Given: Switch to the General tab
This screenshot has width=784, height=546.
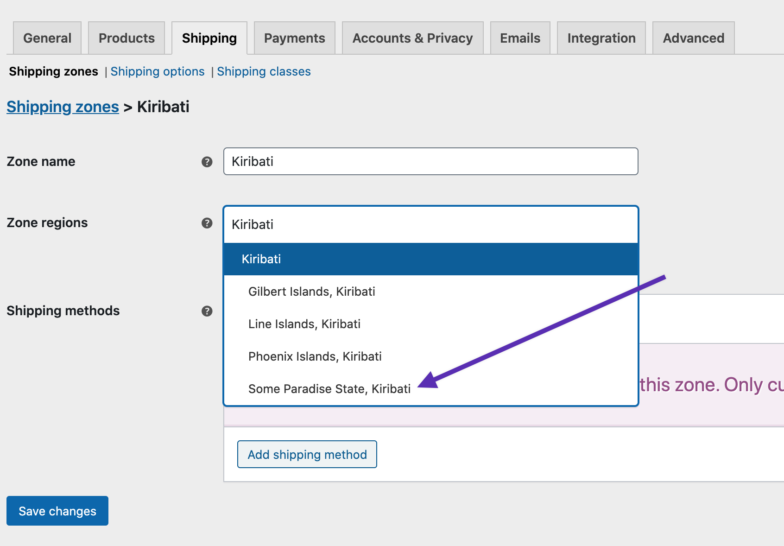Looking at the screenshot, I should (47, 38).
